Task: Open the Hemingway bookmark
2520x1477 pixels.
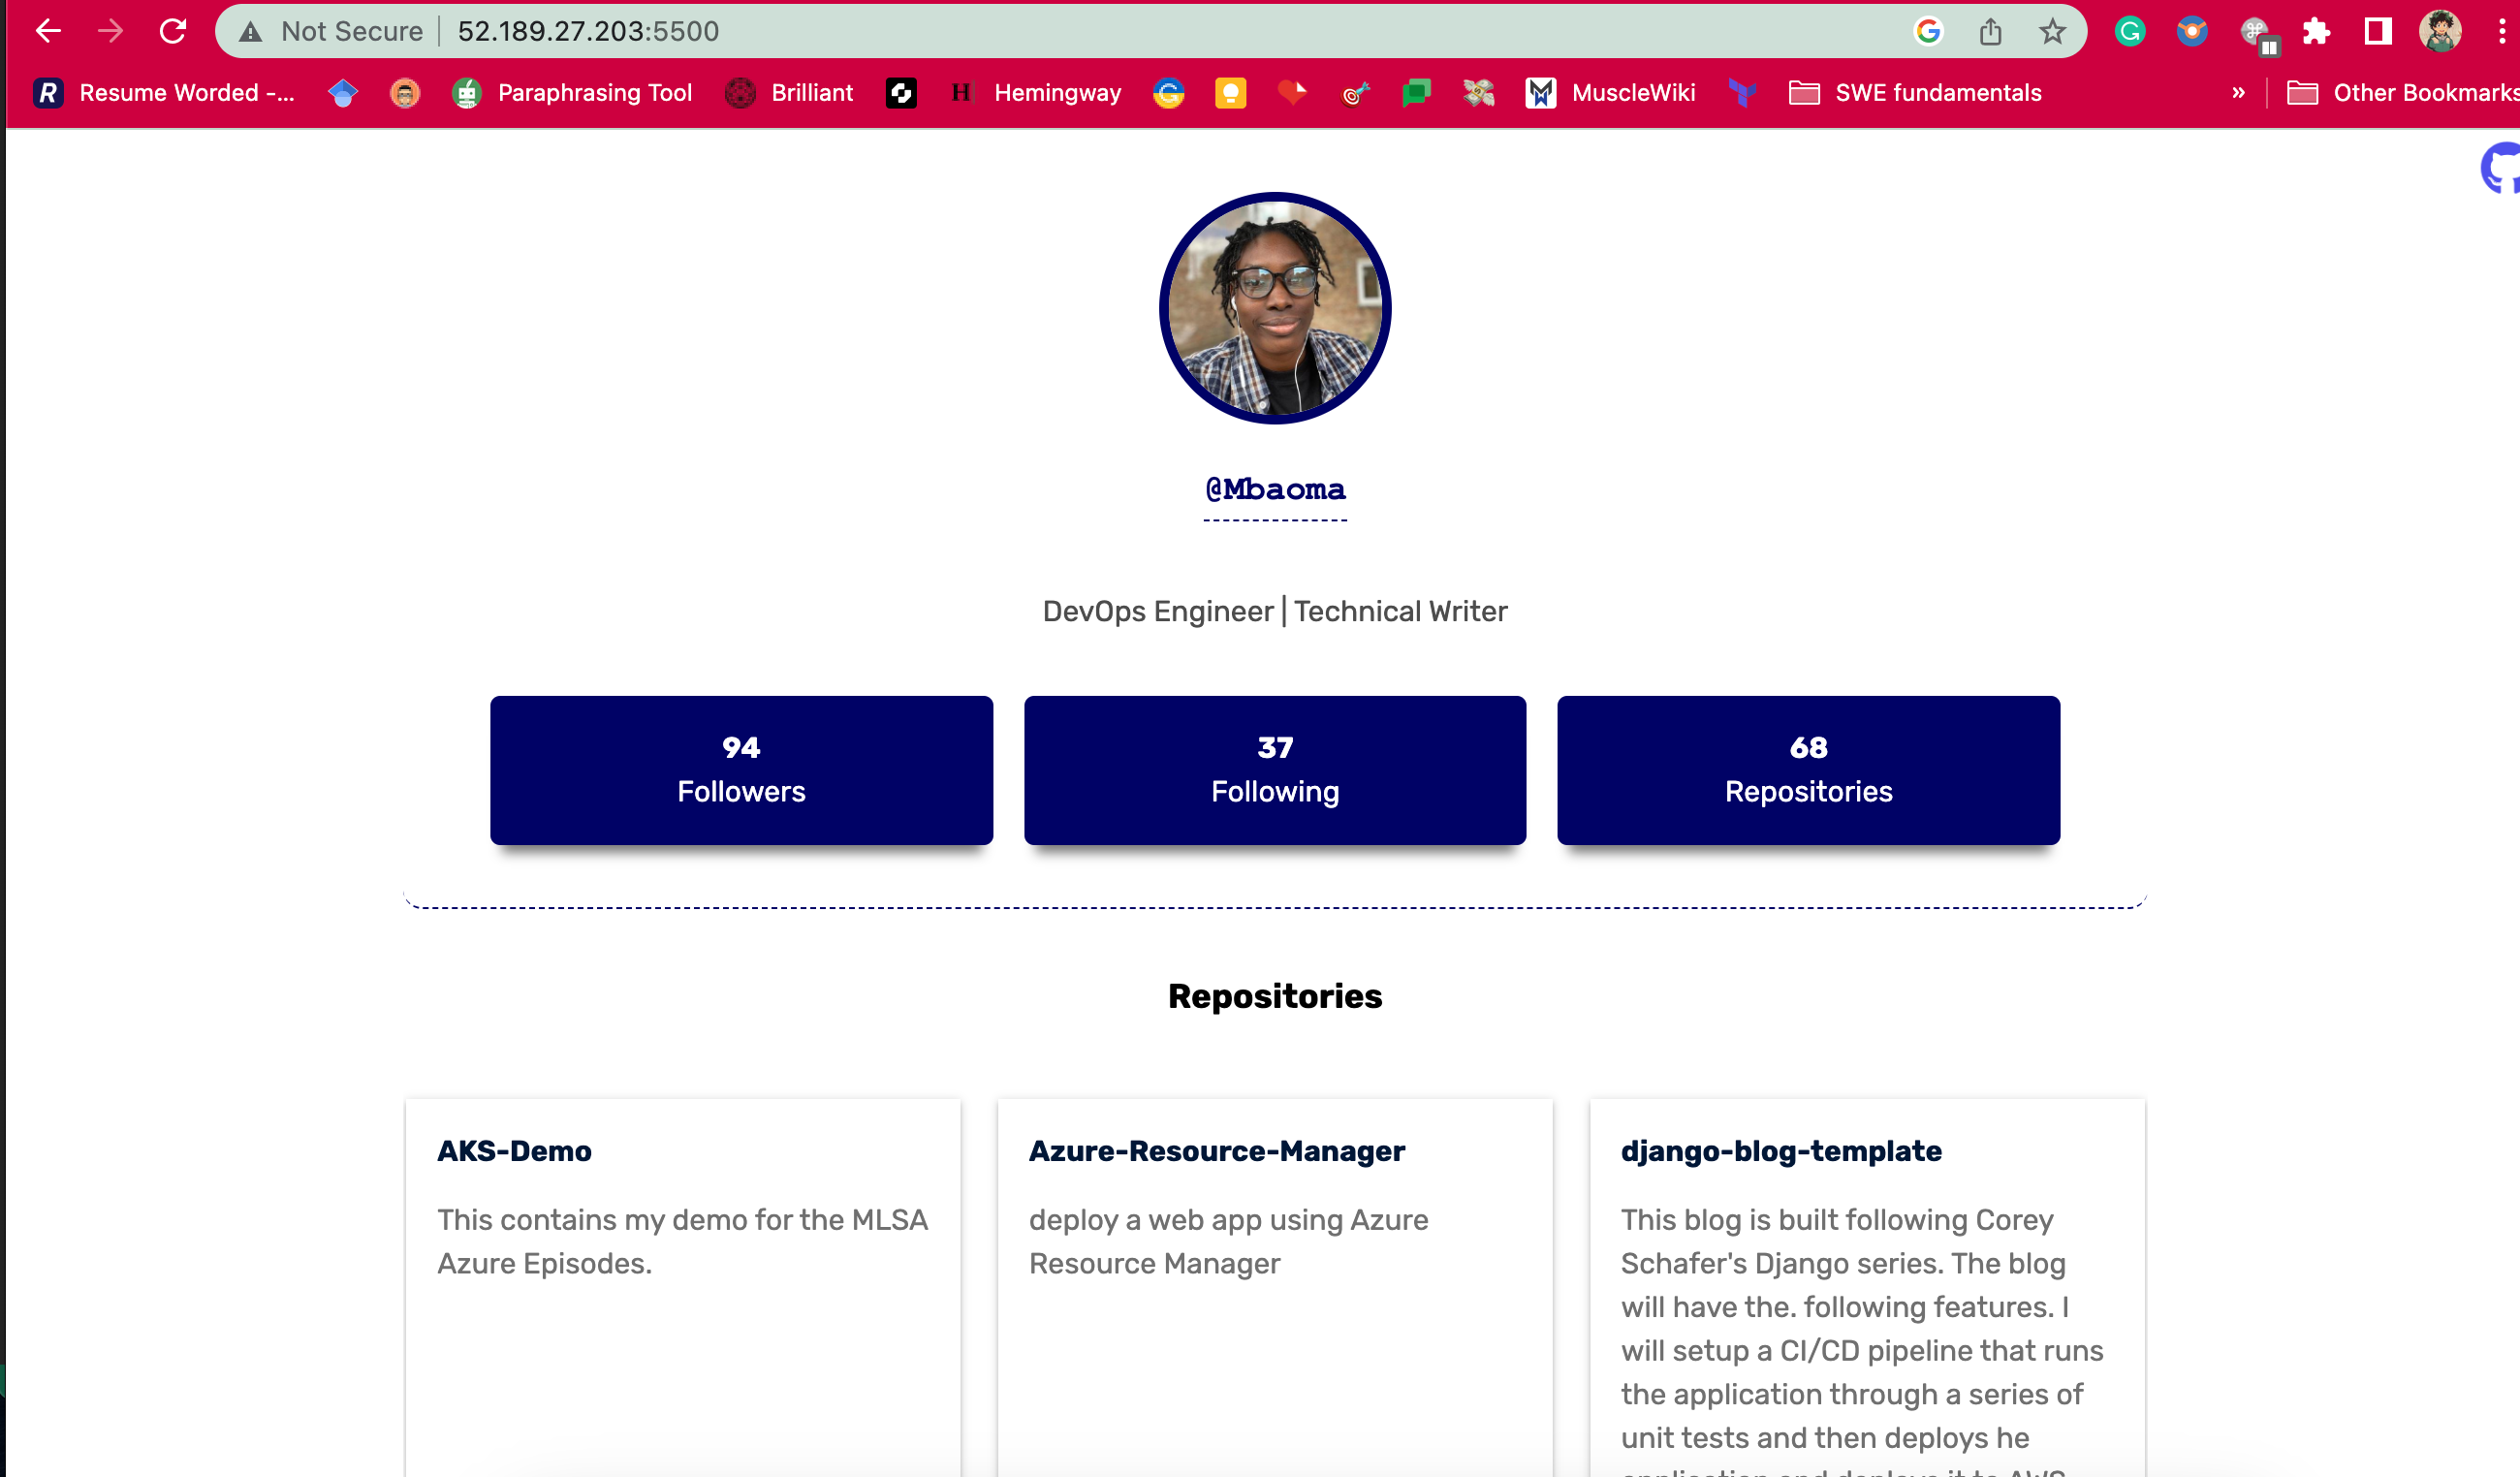Action: click(x=1058, y=93)
